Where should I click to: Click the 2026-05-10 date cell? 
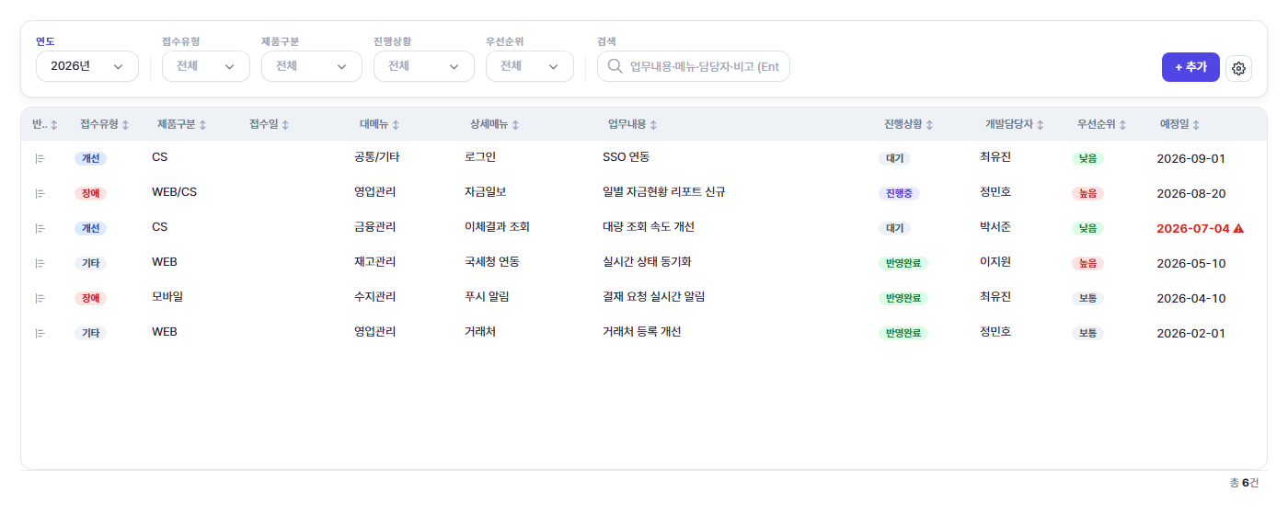pyautogui.click(x=1191, y=263)
